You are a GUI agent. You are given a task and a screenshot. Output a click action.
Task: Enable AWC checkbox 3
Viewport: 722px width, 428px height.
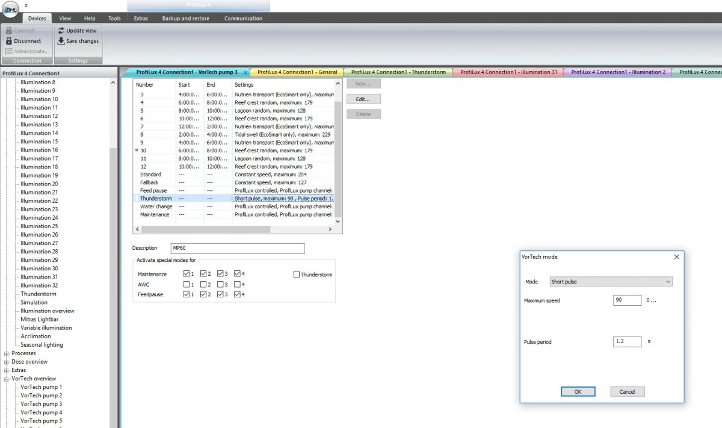tap(220, 284)
